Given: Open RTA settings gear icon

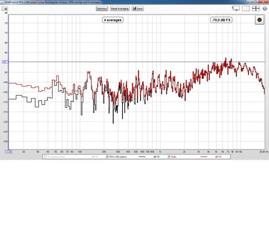Looking at the screenshot, I should [265, 8].
